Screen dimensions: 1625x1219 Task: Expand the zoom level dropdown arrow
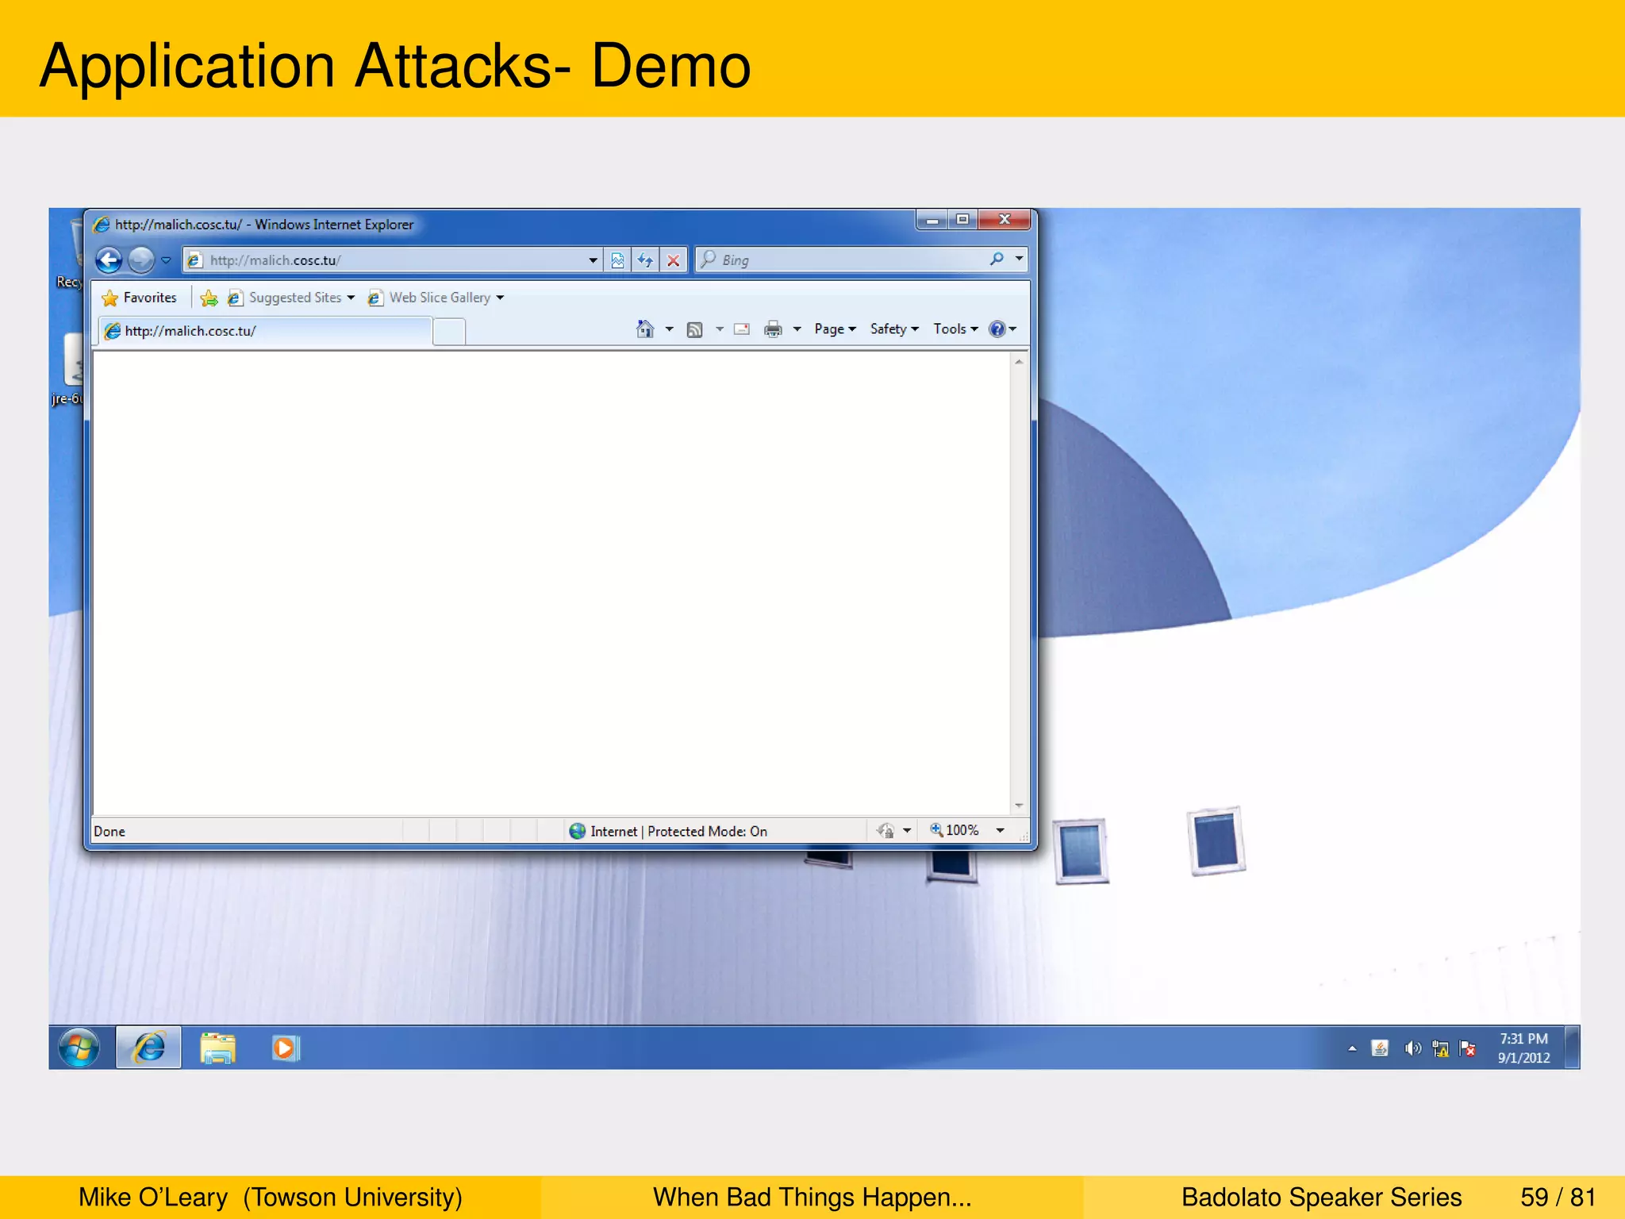[1001, 831]
